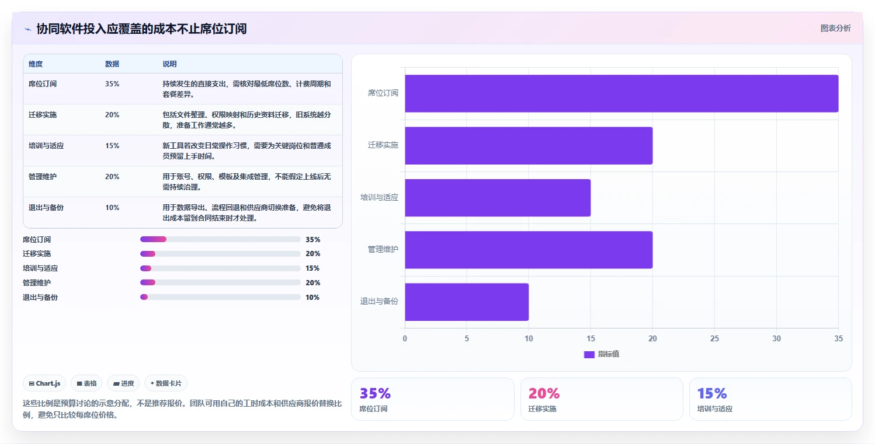Click the 说明 column header

tap(169, 64)
